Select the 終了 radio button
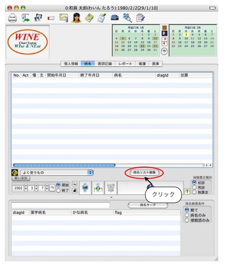Image resolution: width=227 pixels, height=270 pixels. point(58,190)
